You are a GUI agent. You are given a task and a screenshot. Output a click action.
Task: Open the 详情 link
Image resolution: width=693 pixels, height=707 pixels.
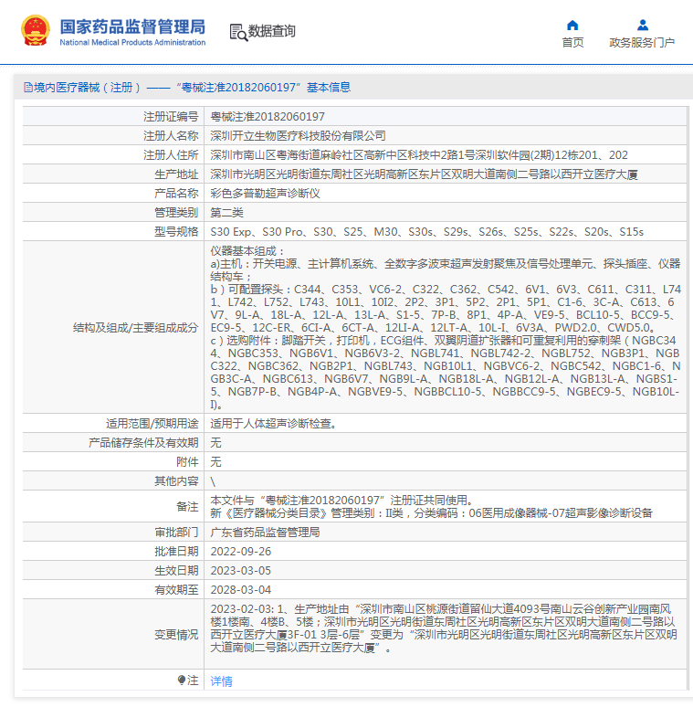click(221, 681)
